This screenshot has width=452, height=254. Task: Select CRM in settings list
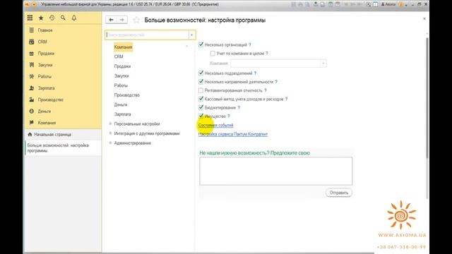[x=119, y=56]
